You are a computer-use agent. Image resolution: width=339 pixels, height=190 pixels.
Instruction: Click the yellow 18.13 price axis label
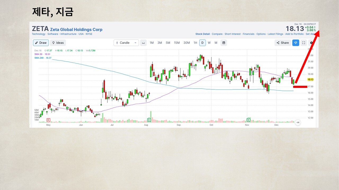click(x=310, y=79)
